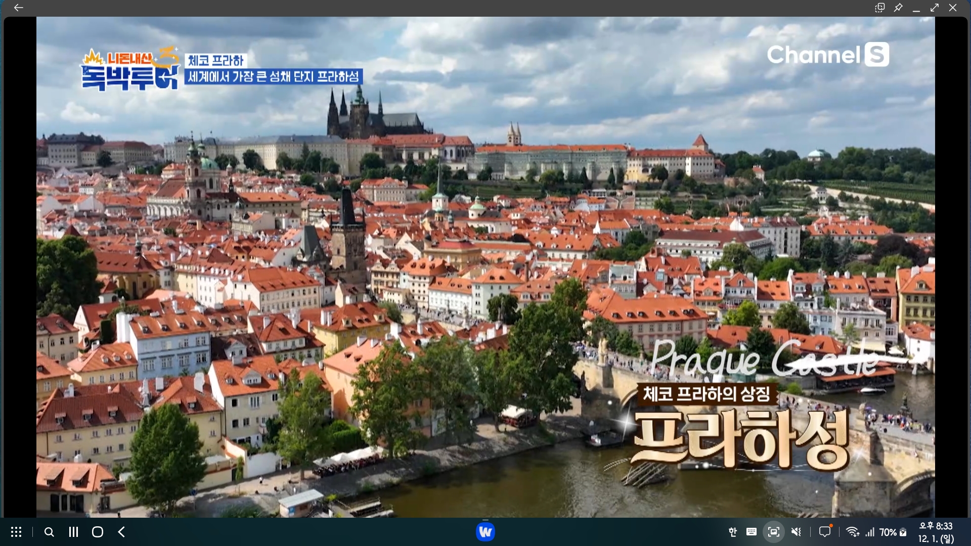Tap the taskbar back chevron
This screenshot has height=546, width=971.
tap(121, 532)
